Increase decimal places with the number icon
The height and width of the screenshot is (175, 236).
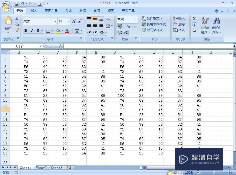coord(120,33)
